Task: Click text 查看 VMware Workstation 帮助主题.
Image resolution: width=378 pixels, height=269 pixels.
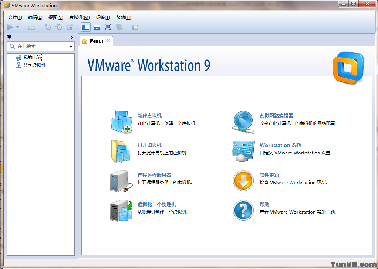Action: [298, 212]
